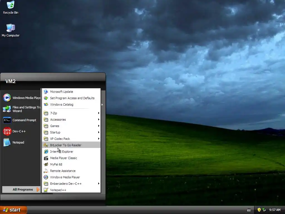
Task: Click the Windows Media Player icon in programs list
Action: 46,177
